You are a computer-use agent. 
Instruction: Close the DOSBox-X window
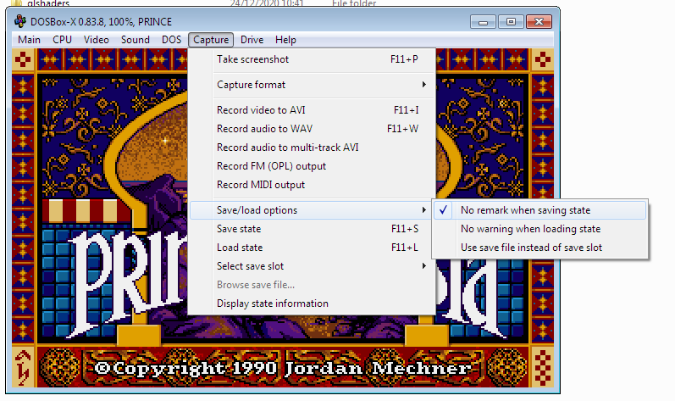tap(539, 21)
